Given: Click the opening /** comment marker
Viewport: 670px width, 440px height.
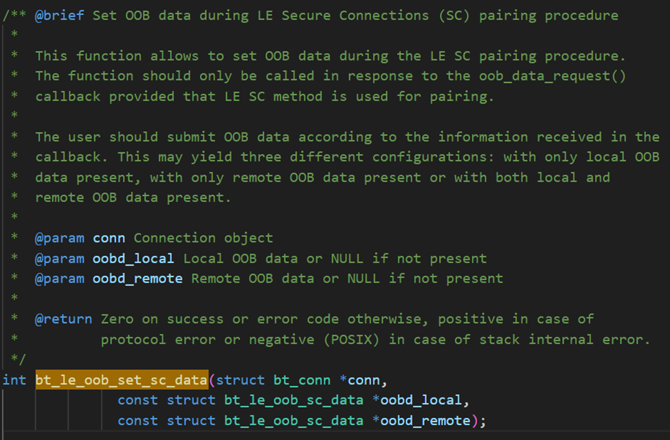Looking at the screenshot, I should coord(14,15).
